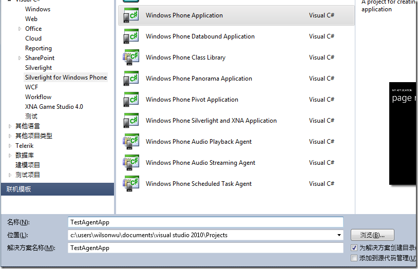418x269 pixels.
Task: Select Silverlight for Windows Phone category
Action: [x=66, y=78]
